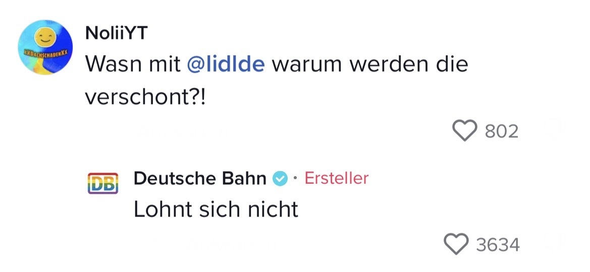Click the 802 like count
The width and height of the screenshot is (590, 272).
pyautogui.click(x=501, y=131)
